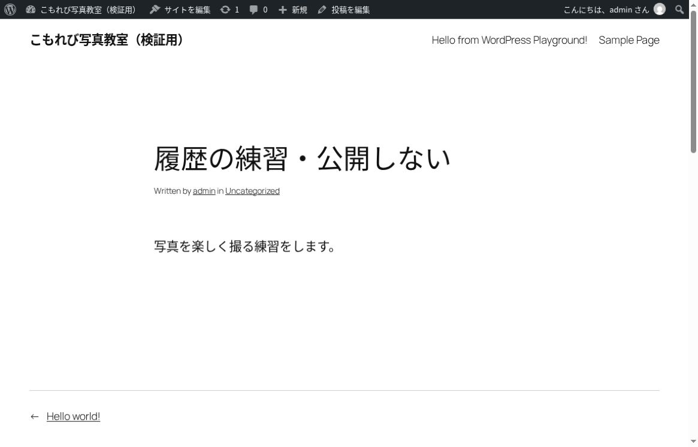Click the site title こもれび写真教室（検証用）
The height and width of the screenshot is (447, 698).
[106, 40]
